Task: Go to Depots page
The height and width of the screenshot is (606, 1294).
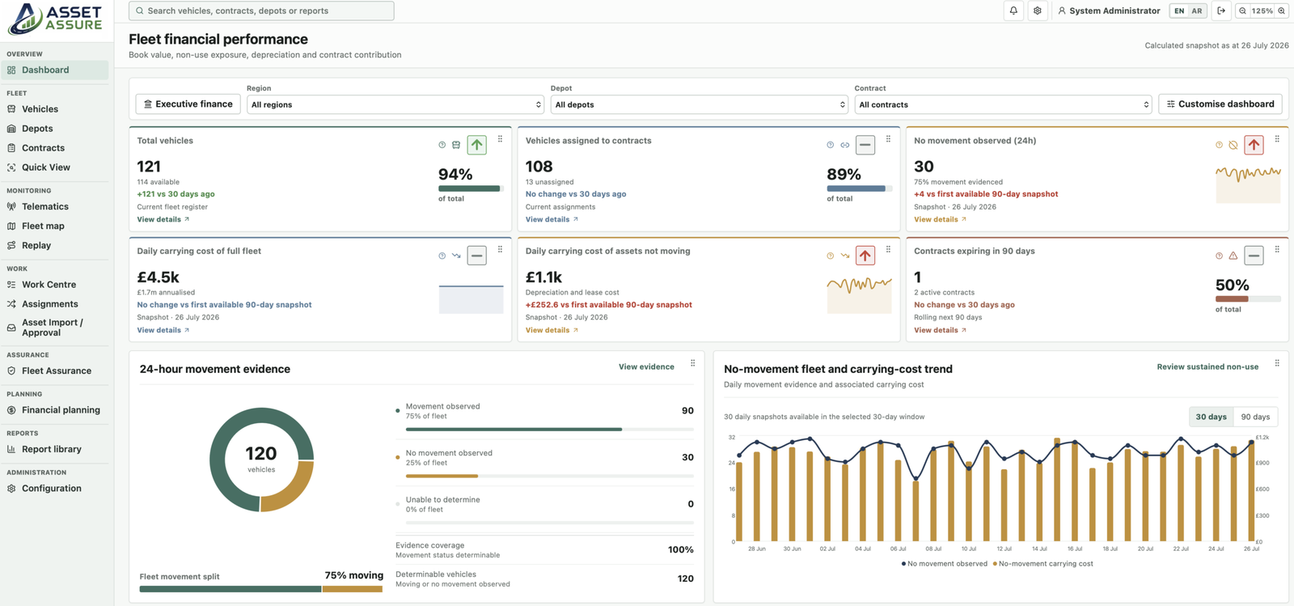Action: coord(55,129)
